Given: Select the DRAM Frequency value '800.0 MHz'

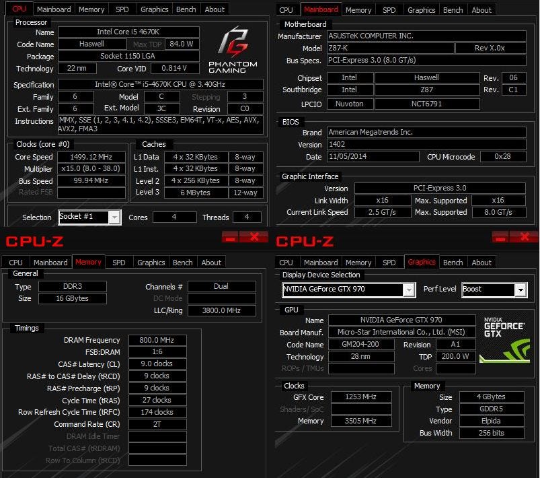Looking at the screenshot, I should coord(157,340).
